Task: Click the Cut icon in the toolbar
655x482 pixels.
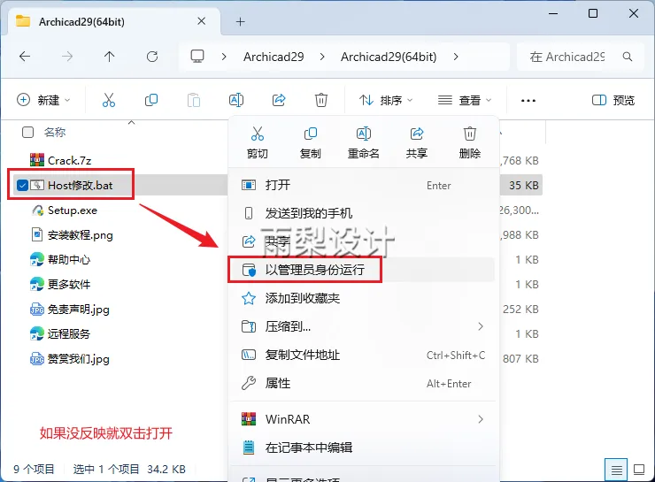Action: [x=109, y=100]
